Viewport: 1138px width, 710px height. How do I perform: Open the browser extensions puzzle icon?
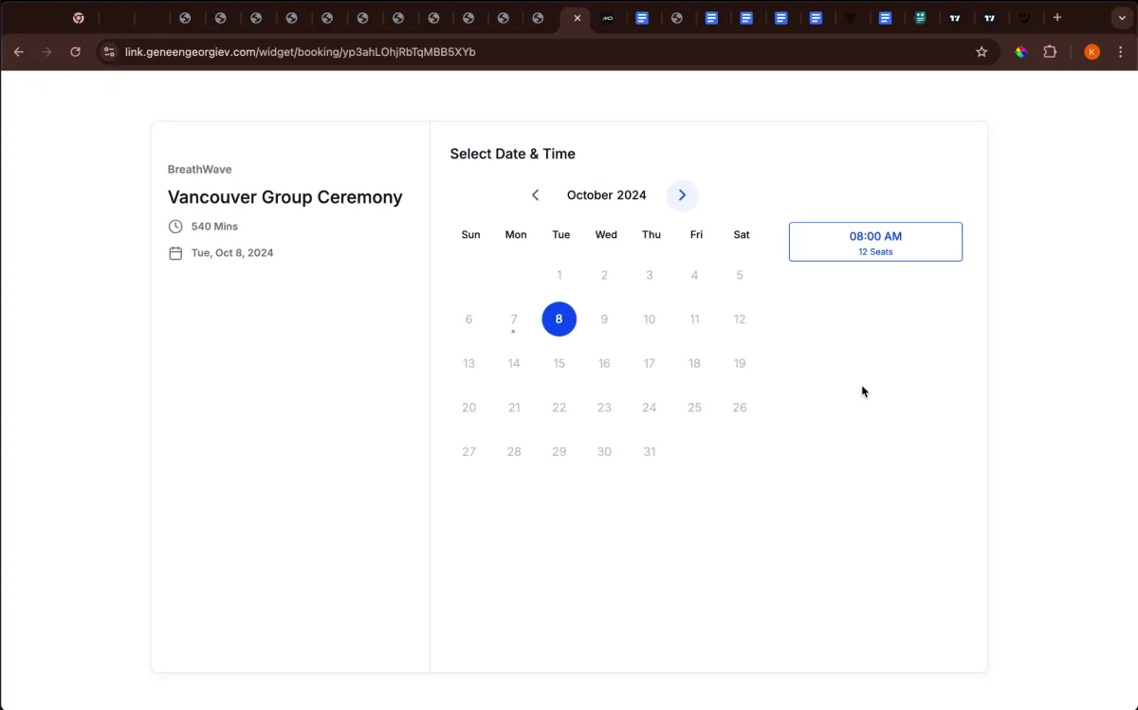tap(1050, 52)
